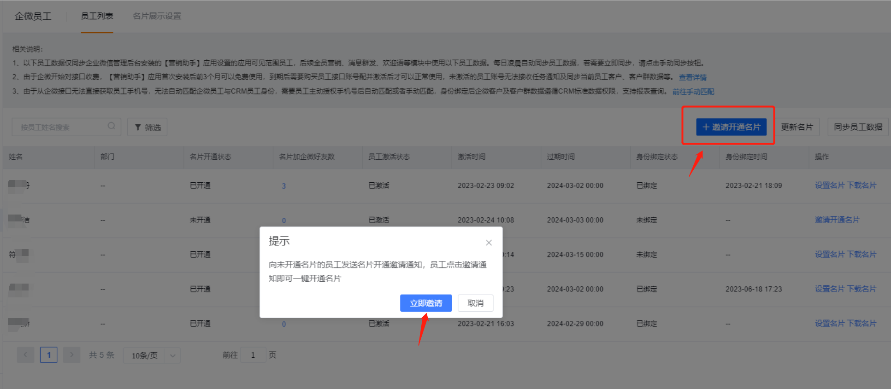Click the 名片开通状态 column header
The image size is (891, 389).
(210, 157)
